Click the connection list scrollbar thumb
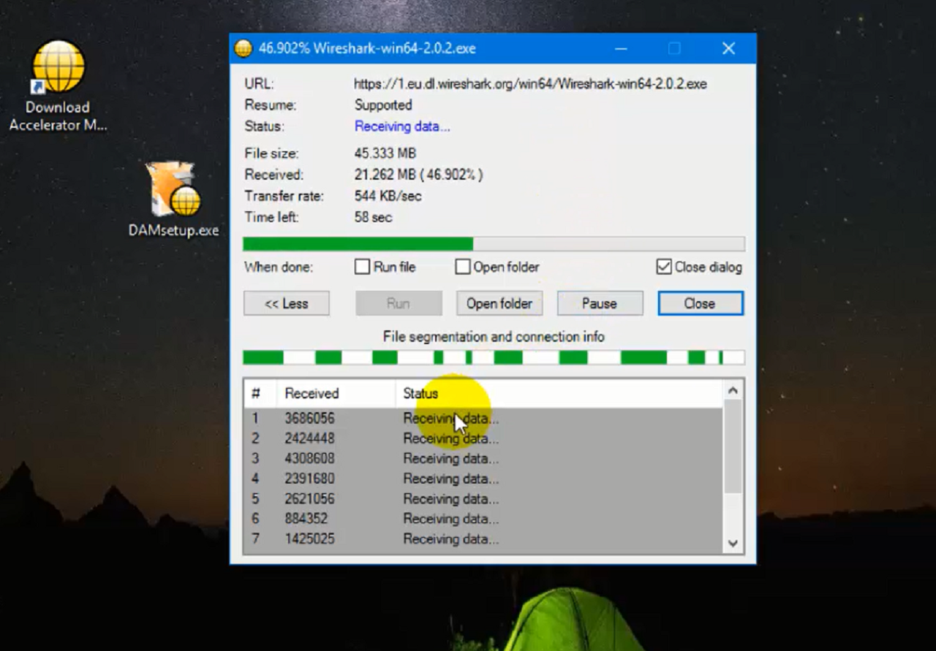This screenshot has width=936, height=651. pyautogui.click(x=733, y=446)
